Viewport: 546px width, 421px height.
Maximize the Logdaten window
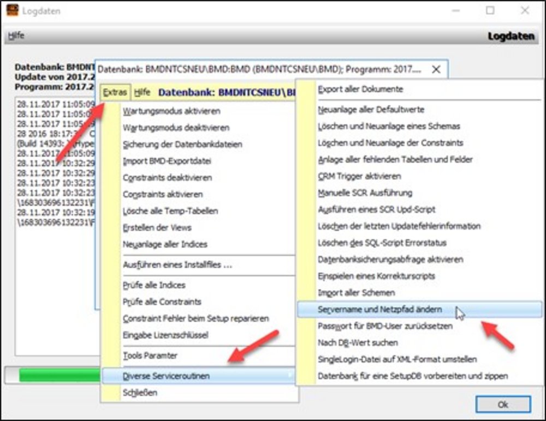(x=490, y=10)
